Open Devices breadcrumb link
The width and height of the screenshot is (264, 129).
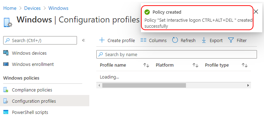32,8
